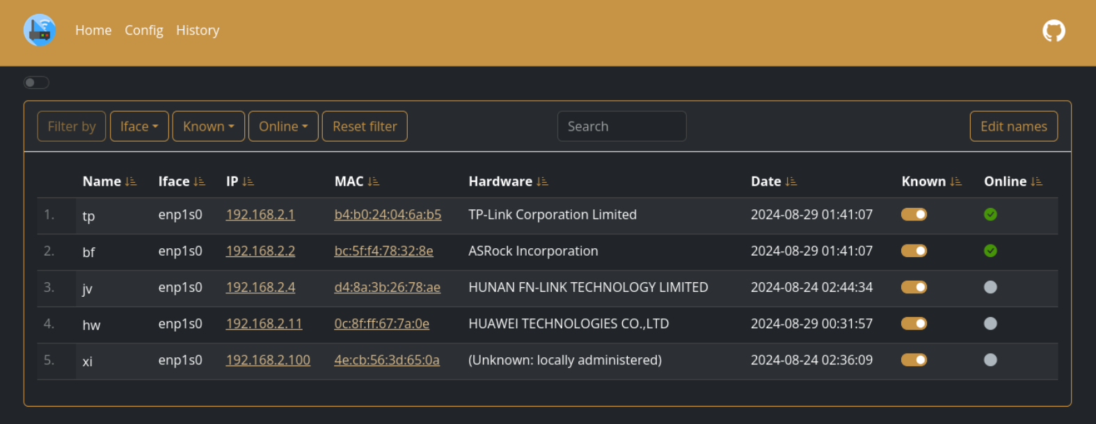Click green online status icon for bf
Screen dimensions: 1096x424
pos(990,251)
